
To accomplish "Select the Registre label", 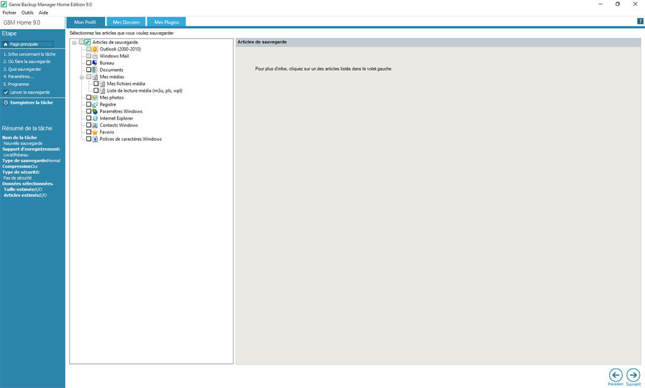I will pyautogui.click(x=108, y=105).
